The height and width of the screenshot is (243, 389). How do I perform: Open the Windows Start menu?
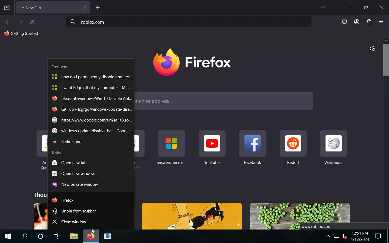tap(8, 237)
